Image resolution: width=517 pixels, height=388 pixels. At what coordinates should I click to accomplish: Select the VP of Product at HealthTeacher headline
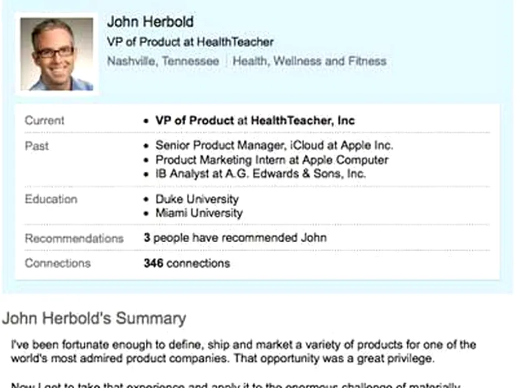click(190, 42)
